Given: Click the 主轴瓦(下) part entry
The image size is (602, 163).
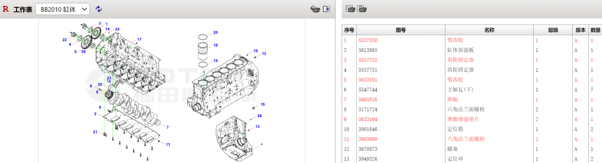Looking at the screenshot, I should coord(460,90).
